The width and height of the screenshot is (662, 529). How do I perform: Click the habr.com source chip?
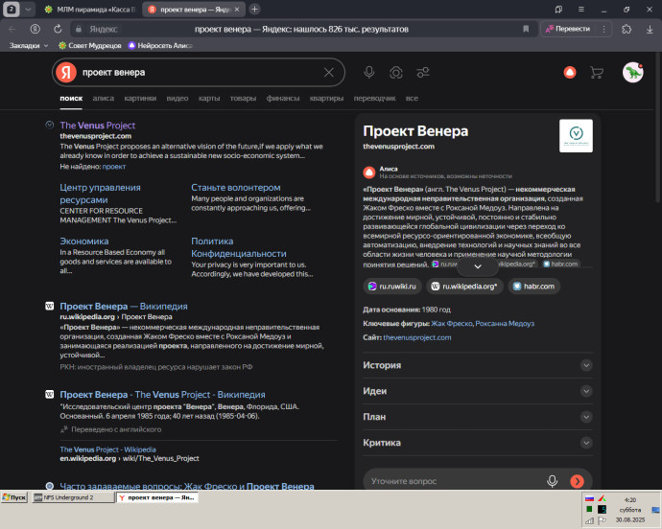[533, 286]
